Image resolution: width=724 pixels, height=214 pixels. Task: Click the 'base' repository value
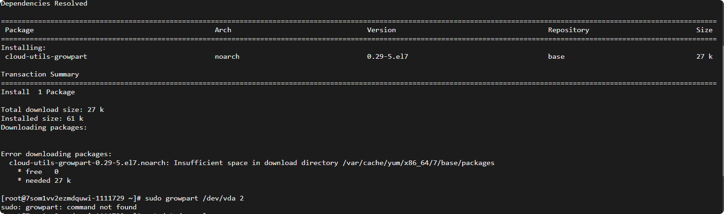click(x=556, y=56)
